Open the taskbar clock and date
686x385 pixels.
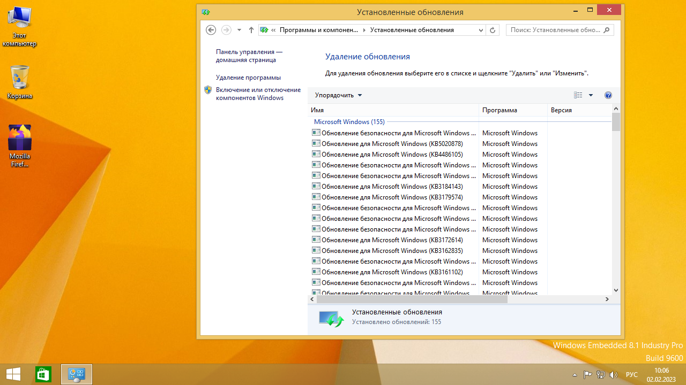(661, 374)
